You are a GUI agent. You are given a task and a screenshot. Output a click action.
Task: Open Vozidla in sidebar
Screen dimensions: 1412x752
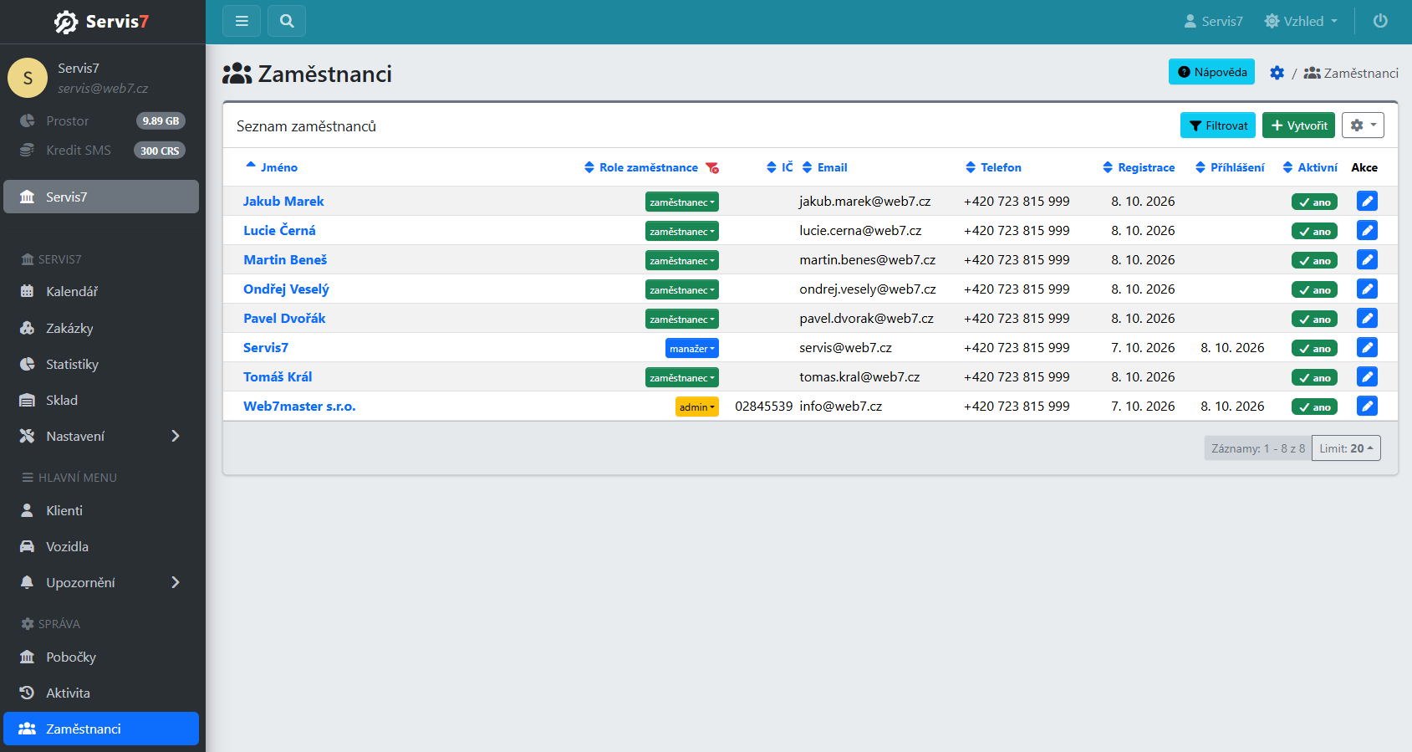click(x=101, y=546)
